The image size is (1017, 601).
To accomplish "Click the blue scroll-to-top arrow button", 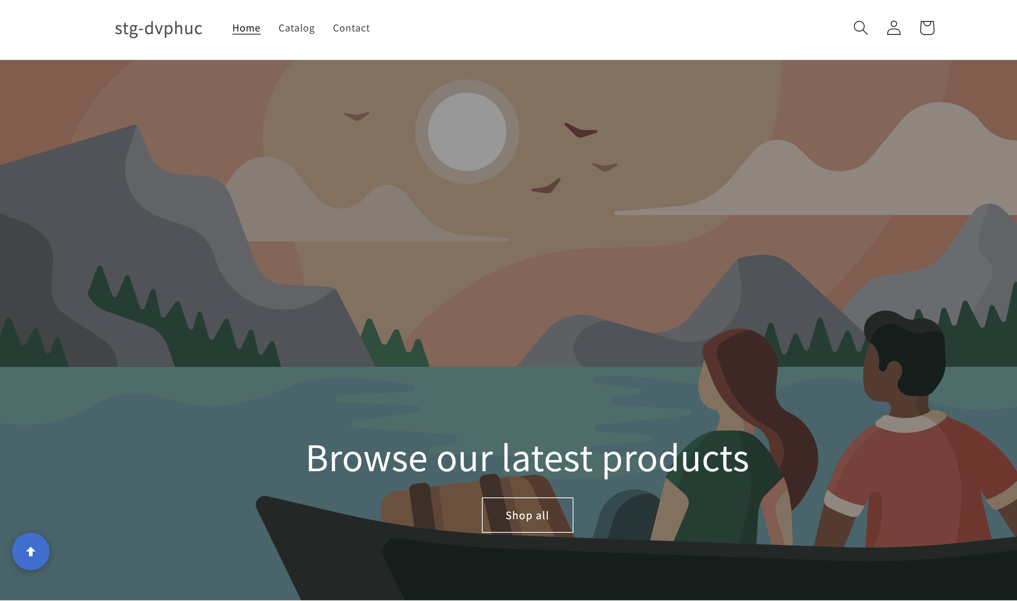I will pyautogui.click(x=31, y=551).
